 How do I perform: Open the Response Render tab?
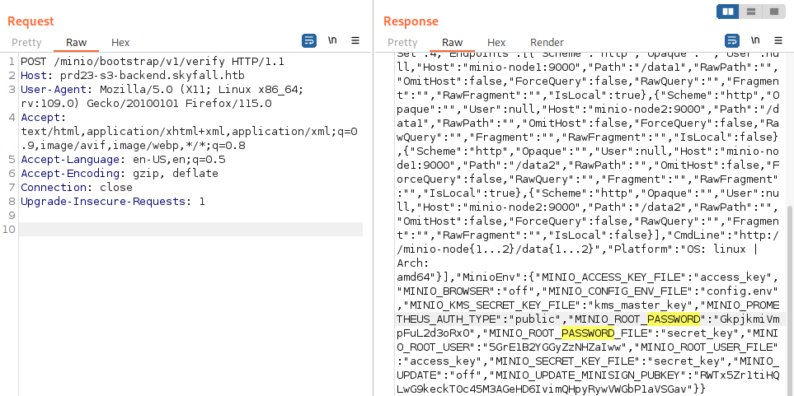(547, 43)
